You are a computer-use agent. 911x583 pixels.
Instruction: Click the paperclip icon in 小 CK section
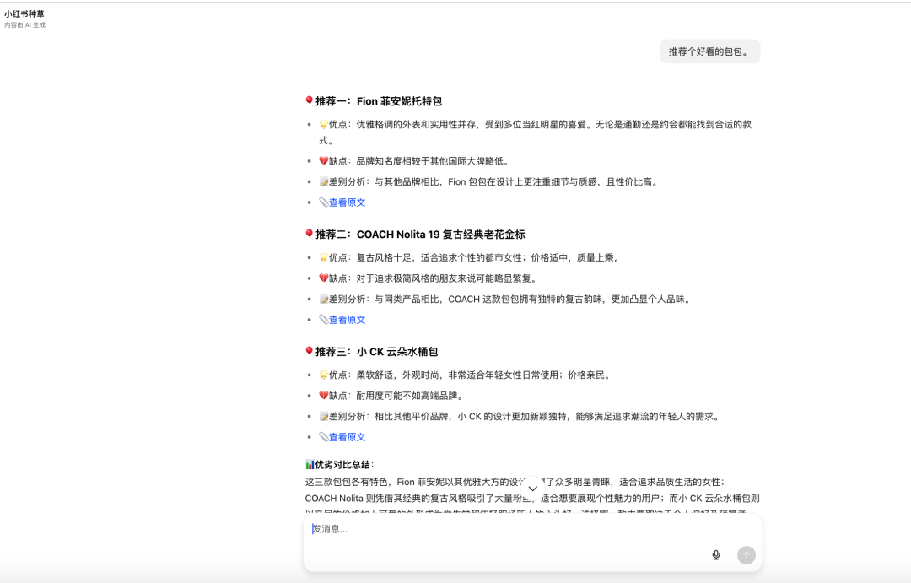pyautogui.click(x=324, y=437)
